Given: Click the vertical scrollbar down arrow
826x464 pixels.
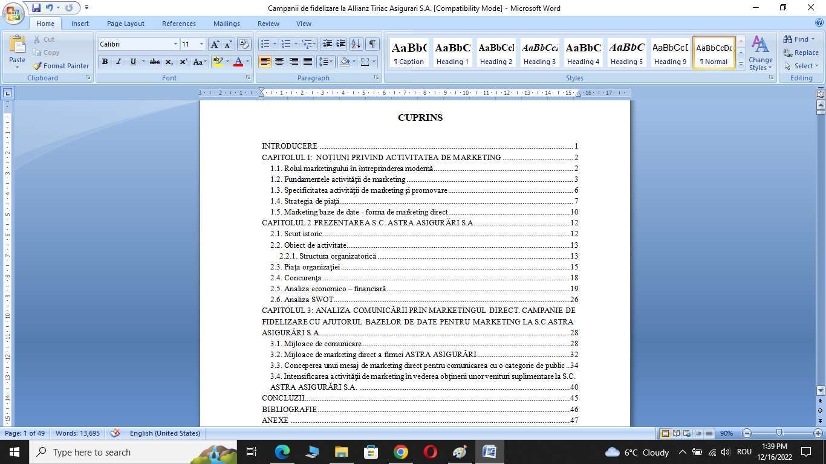Looking at the screenshot, I should pos(821,390).
